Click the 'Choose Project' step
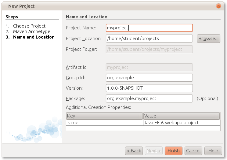 pyautogui.click(x=29, y=26)
